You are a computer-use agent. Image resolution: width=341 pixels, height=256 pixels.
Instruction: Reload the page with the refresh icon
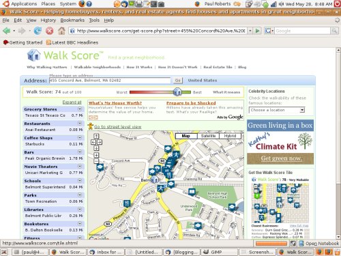coord(38,31)
